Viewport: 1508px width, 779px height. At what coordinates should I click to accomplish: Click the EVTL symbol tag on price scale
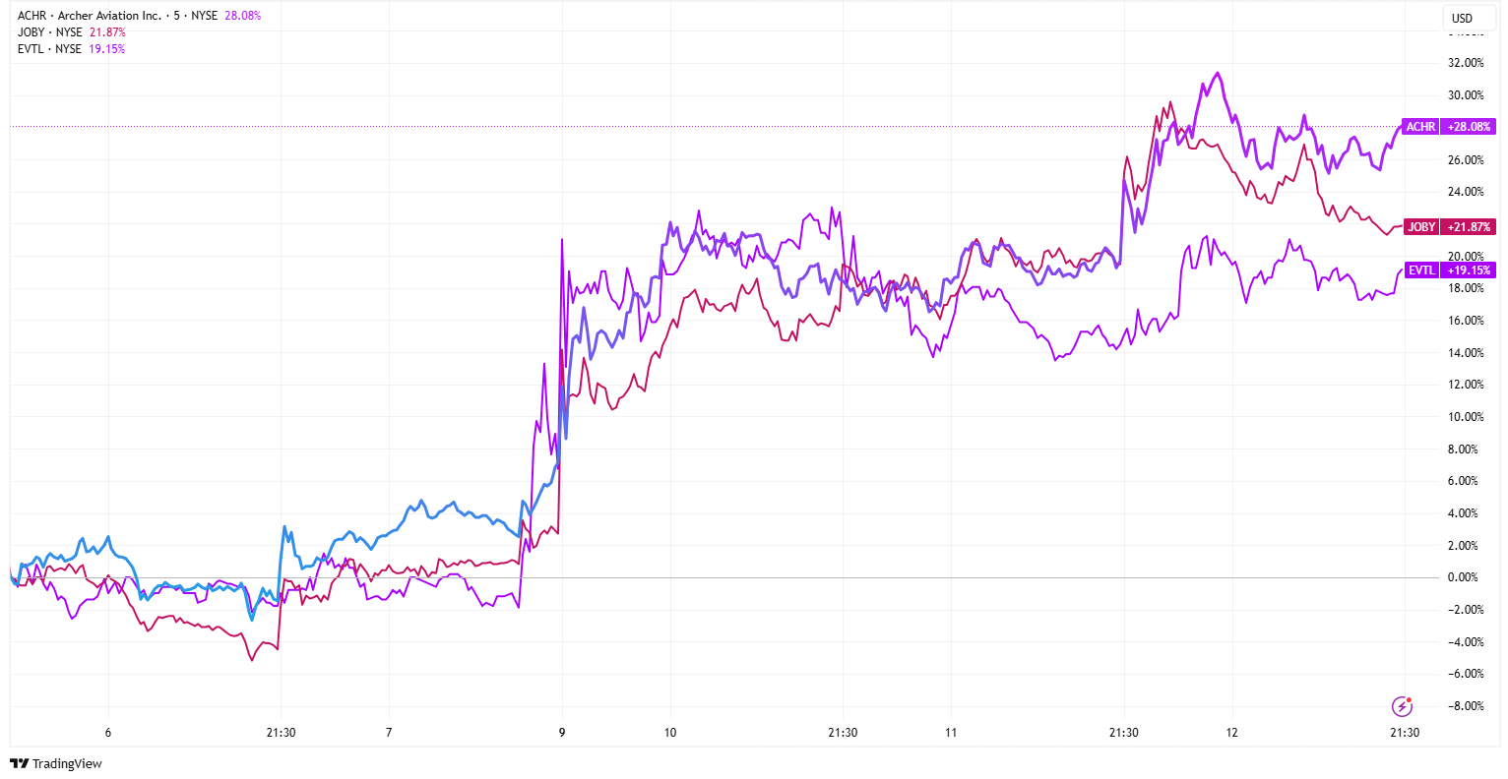(1421, 270)
